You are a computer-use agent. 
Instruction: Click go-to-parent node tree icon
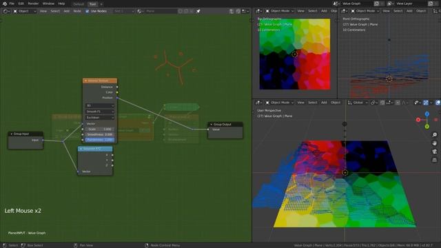232,11
